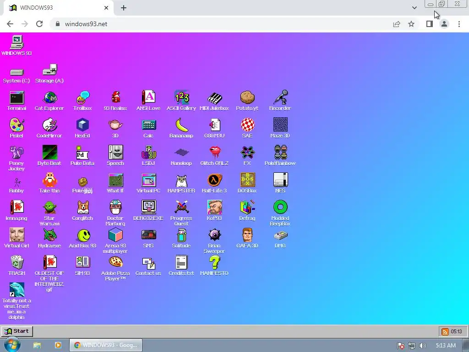Open the Recorder microphone icon
The image size is (469, 352).
(x=280, y=100)
